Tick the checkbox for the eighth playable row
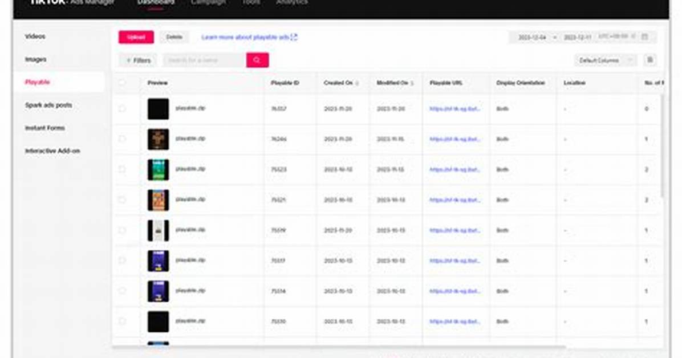Image resolution: width=682 pixels, height=358 pixels. click(122, 322)
